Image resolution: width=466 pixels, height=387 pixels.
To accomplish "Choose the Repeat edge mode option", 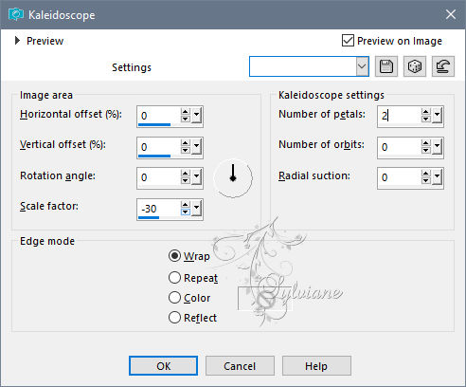I will point(174,278).
